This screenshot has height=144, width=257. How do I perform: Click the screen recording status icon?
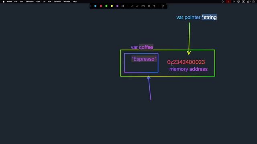pos(222,2)
